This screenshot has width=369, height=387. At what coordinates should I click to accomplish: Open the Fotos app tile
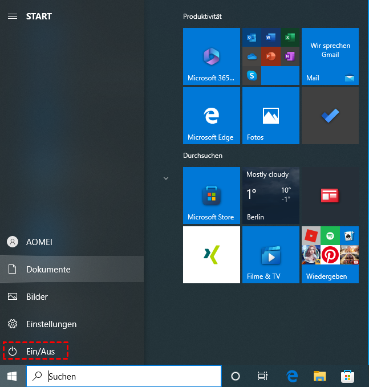[270, 116]
